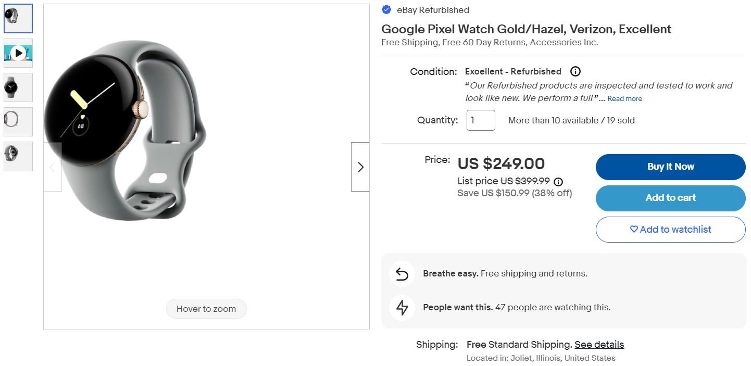
Task: Open the condition info tooltip icon
Action: [x=575, y=71]
